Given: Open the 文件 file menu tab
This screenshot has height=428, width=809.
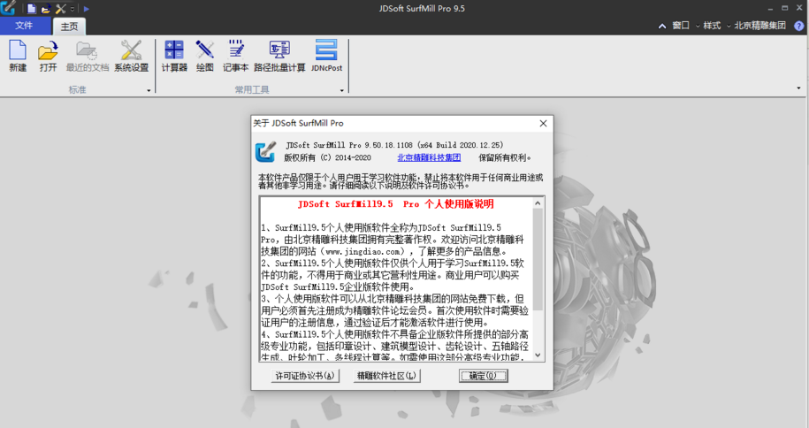Looking at the screenshot, I should 24,26.
